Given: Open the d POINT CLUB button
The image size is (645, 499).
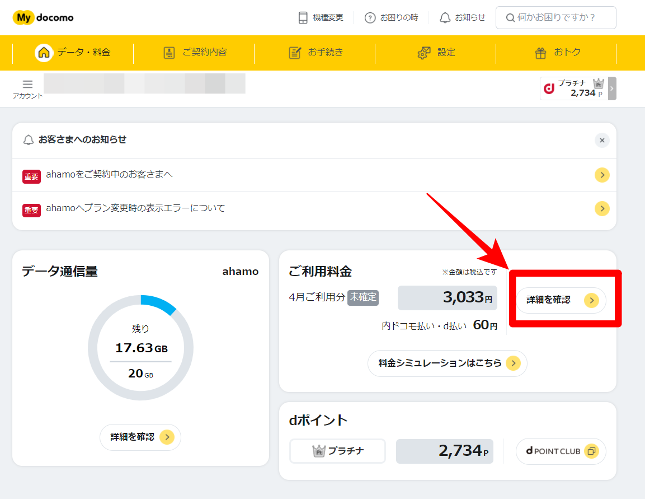Looking at the screenshot, I should (561, 451).
